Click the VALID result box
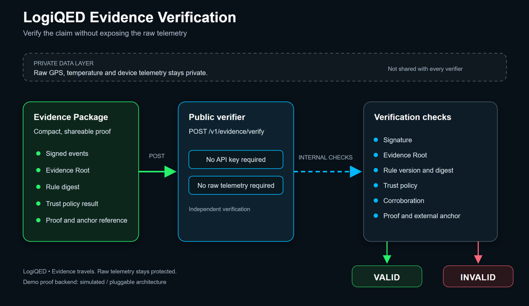 387,277
